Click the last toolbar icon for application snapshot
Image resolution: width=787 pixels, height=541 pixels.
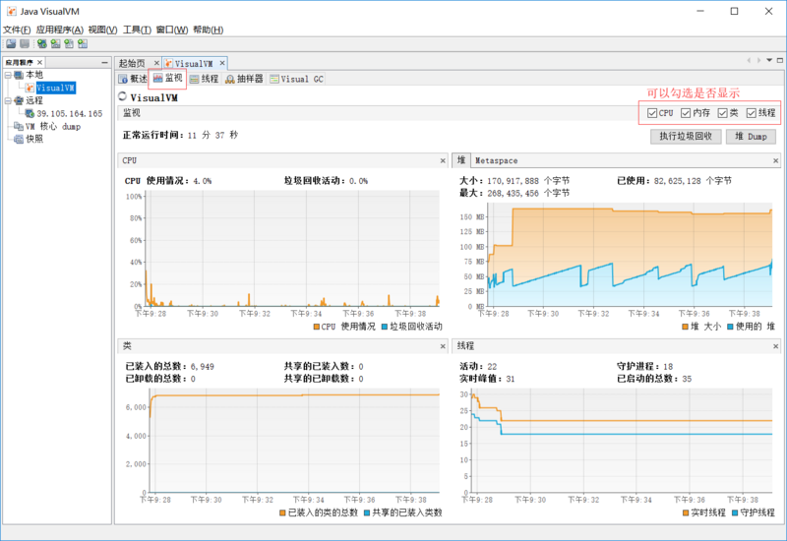tap(83, 43)
